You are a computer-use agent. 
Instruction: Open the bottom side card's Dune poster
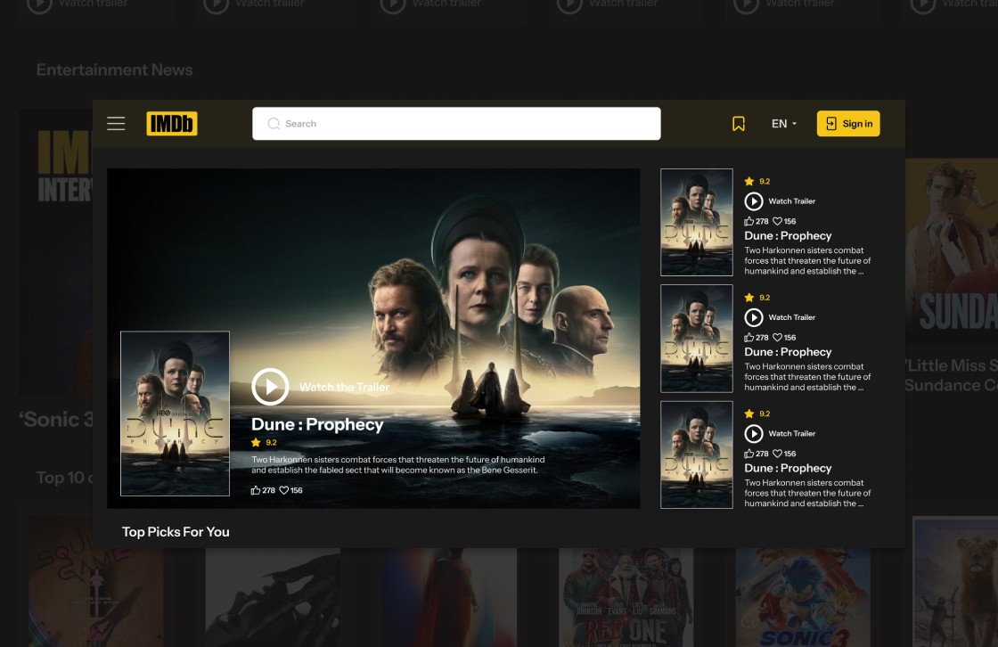tap(696, 455)
